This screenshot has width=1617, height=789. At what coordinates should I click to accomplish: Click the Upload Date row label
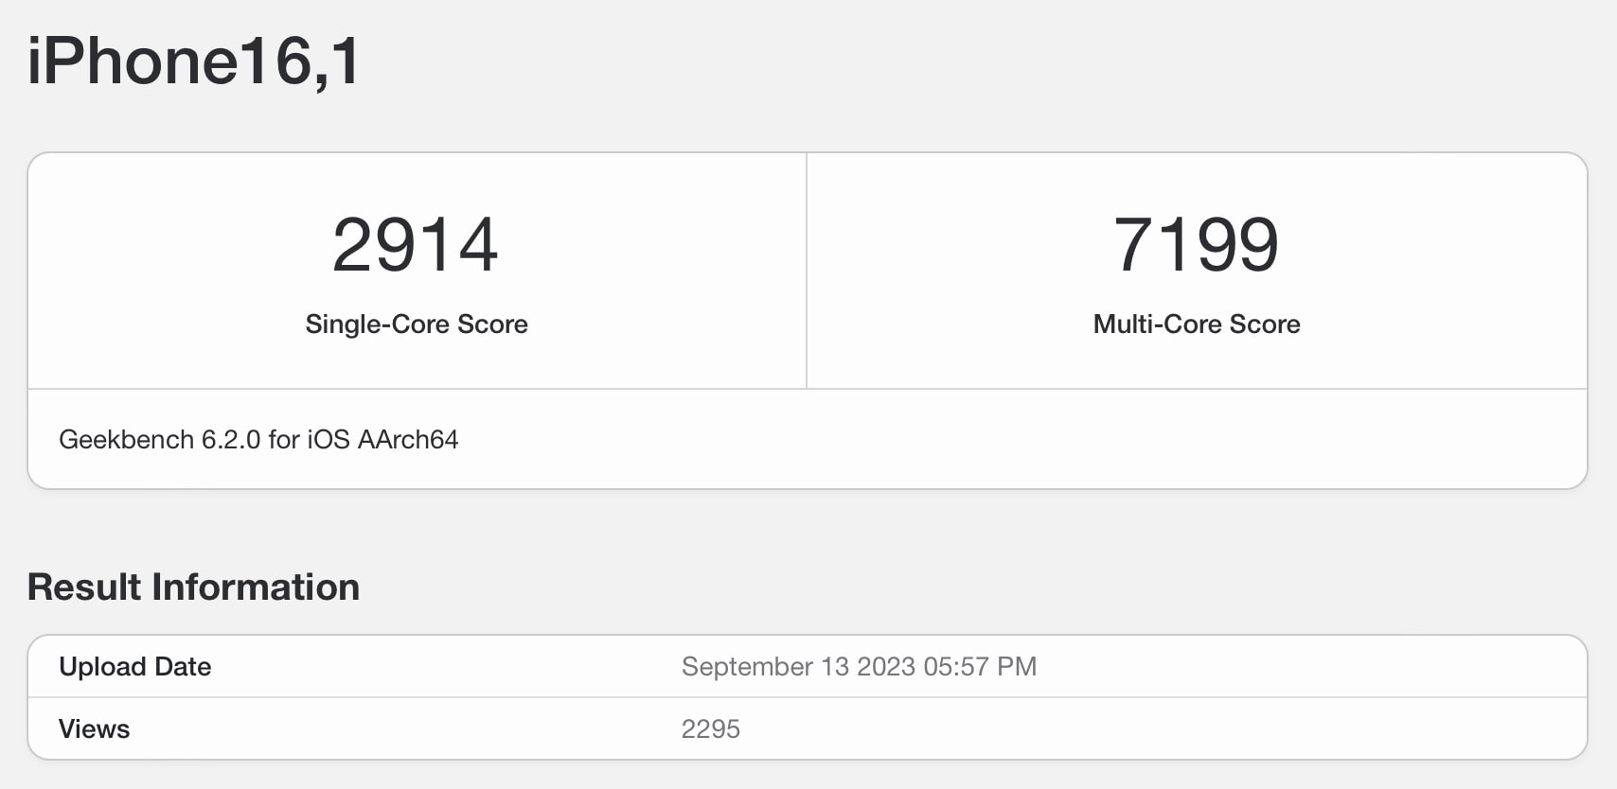pyautogui.click(x=134, y=667)
